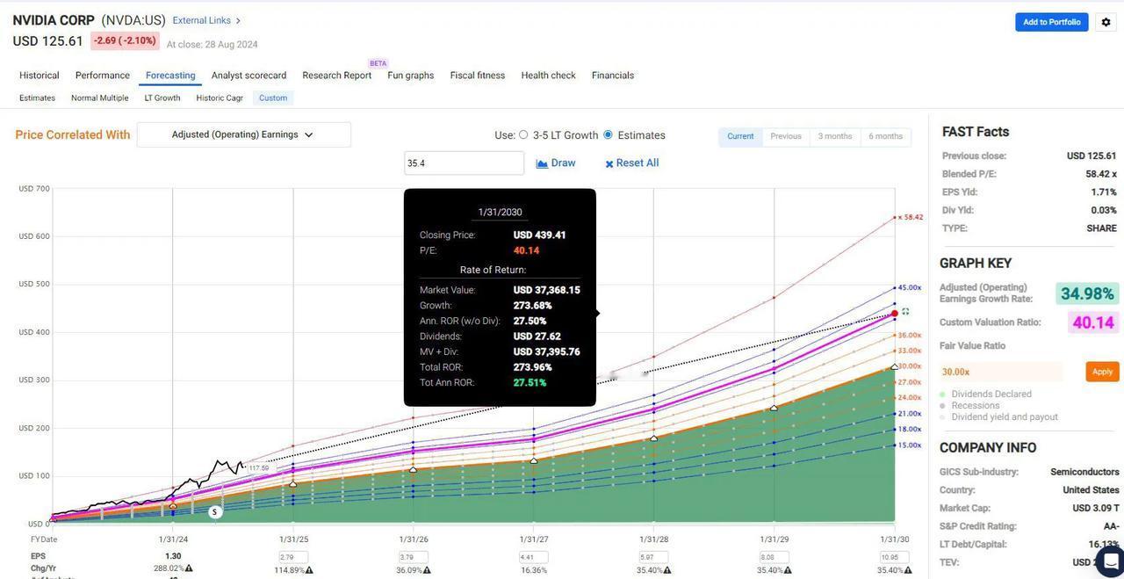Click warning triangle beside 36.09%
Image resolution: width=1124 pixels, height=579 pixels.
click(x=427, y=570)
